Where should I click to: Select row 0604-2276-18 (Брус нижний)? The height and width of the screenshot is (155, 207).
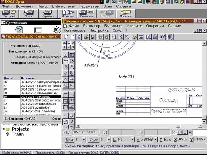click(32, 93)
